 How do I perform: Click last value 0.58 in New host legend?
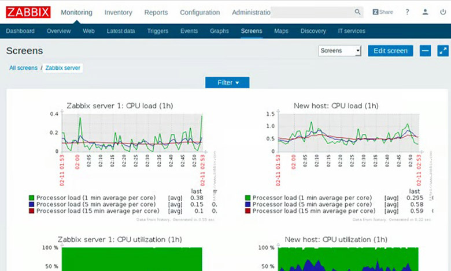point(417,205)
